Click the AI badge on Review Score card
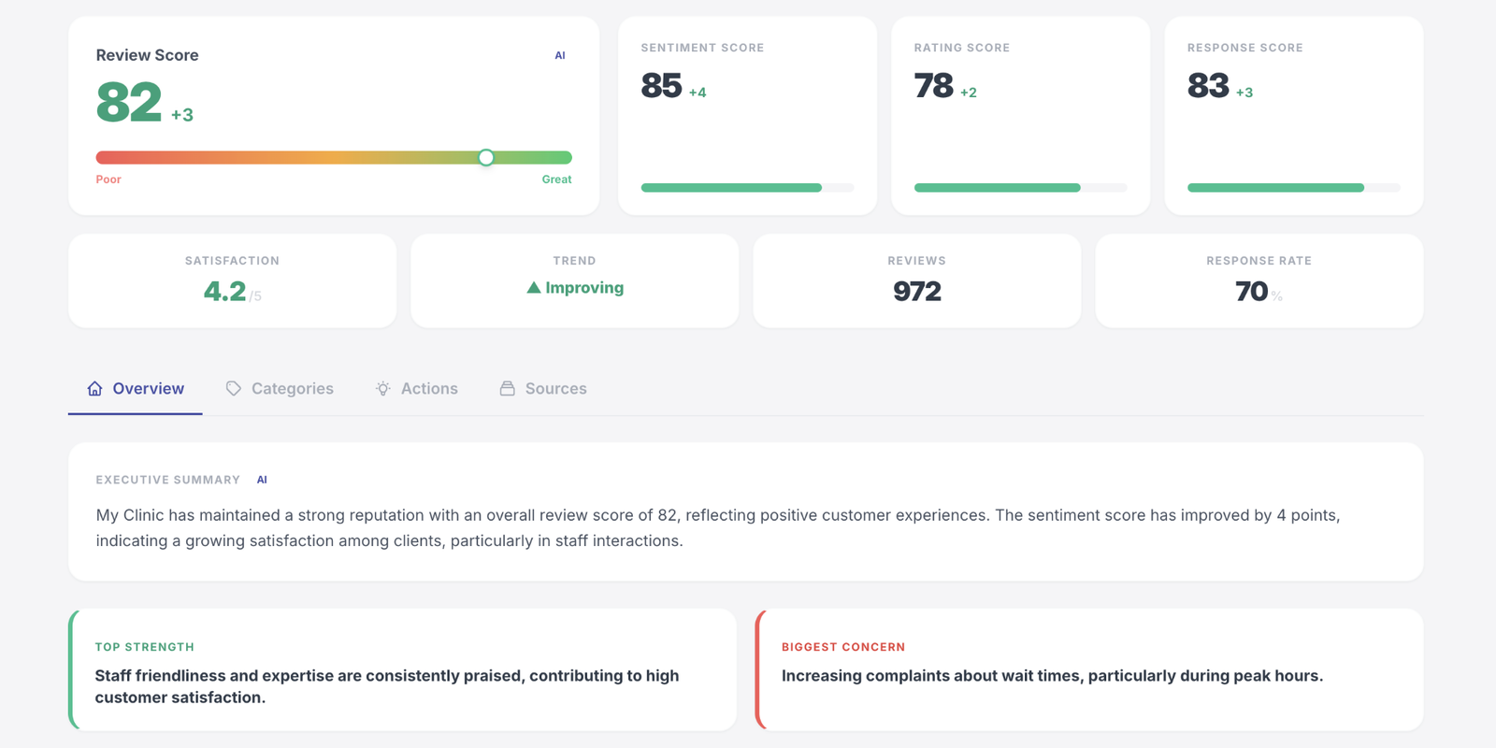 click(560, 55)
